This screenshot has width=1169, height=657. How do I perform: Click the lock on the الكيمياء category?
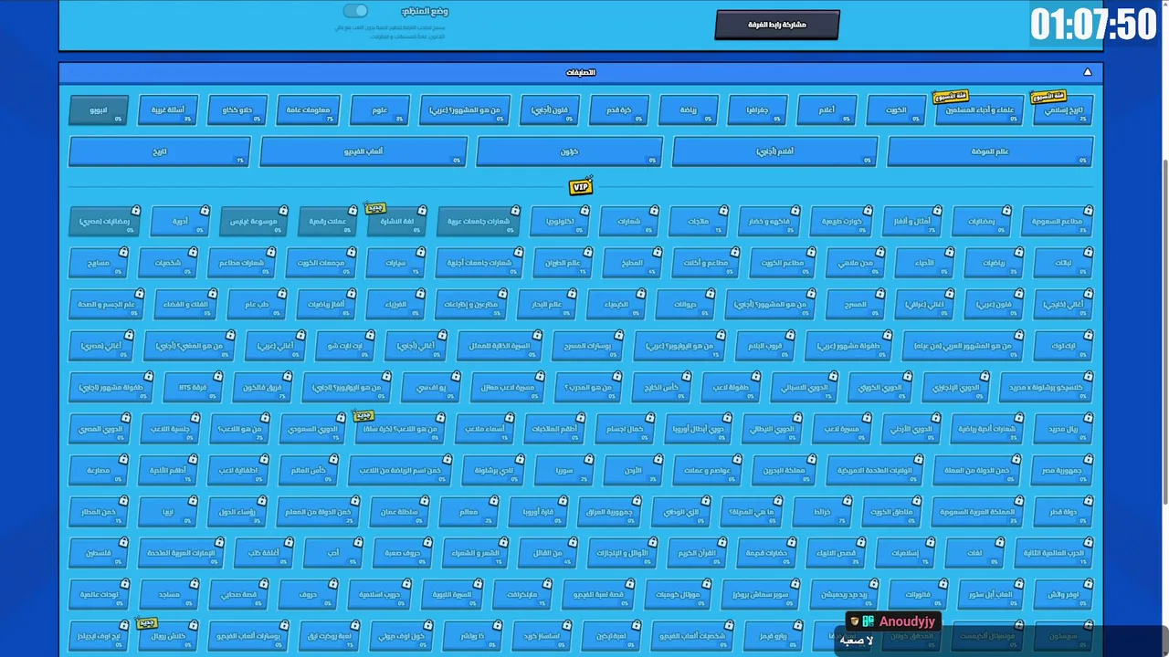641,294
